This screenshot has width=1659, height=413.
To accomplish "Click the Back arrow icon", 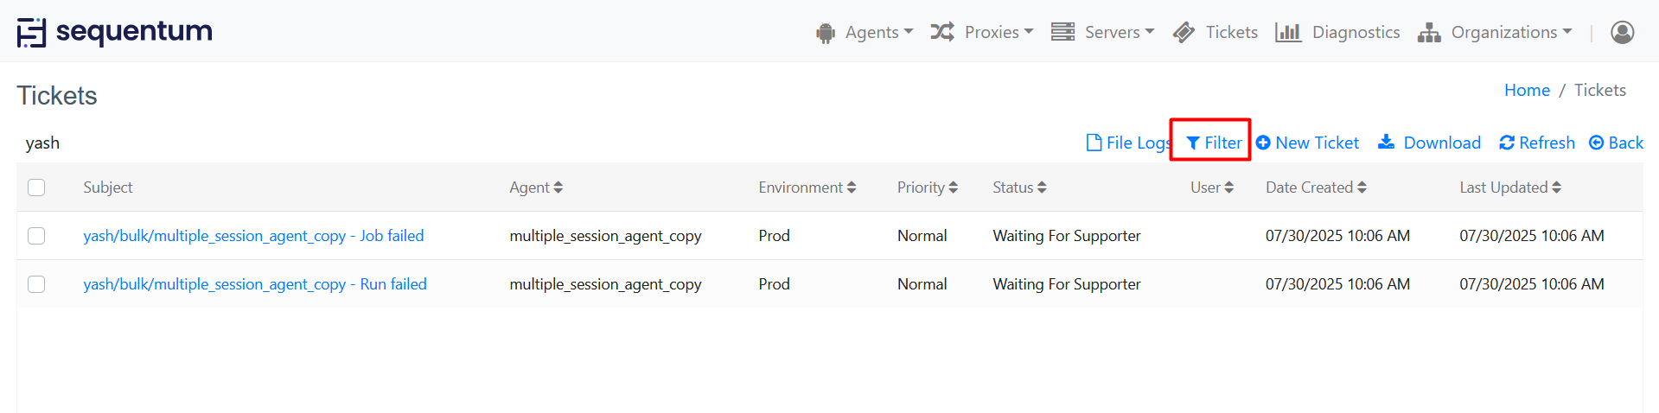I will coord(1597,143).
